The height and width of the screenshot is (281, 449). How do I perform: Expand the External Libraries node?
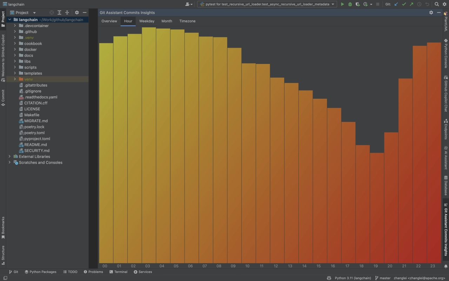pos(9,157)
